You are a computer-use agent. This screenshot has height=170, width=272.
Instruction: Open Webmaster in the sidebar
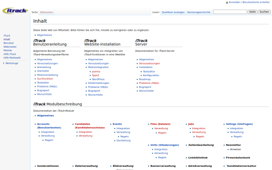[10, 47]
